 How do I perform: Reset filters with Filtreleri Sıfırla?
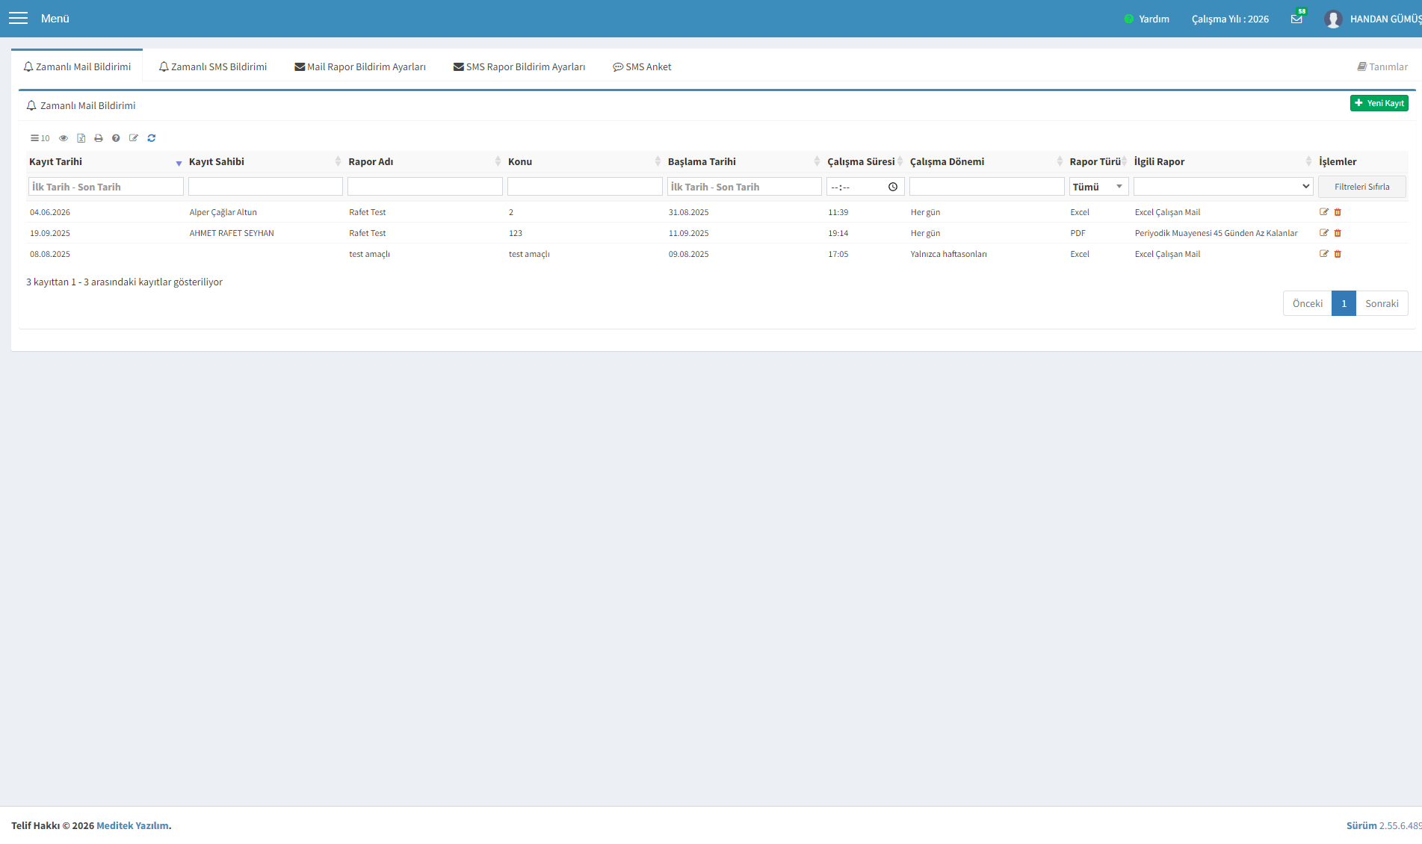pos(1362,187)
